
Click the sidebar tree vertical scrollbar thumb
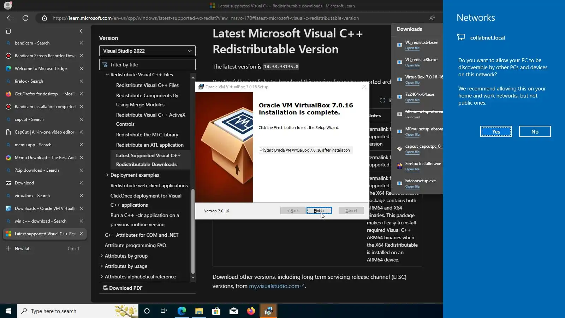pos(193,231)
